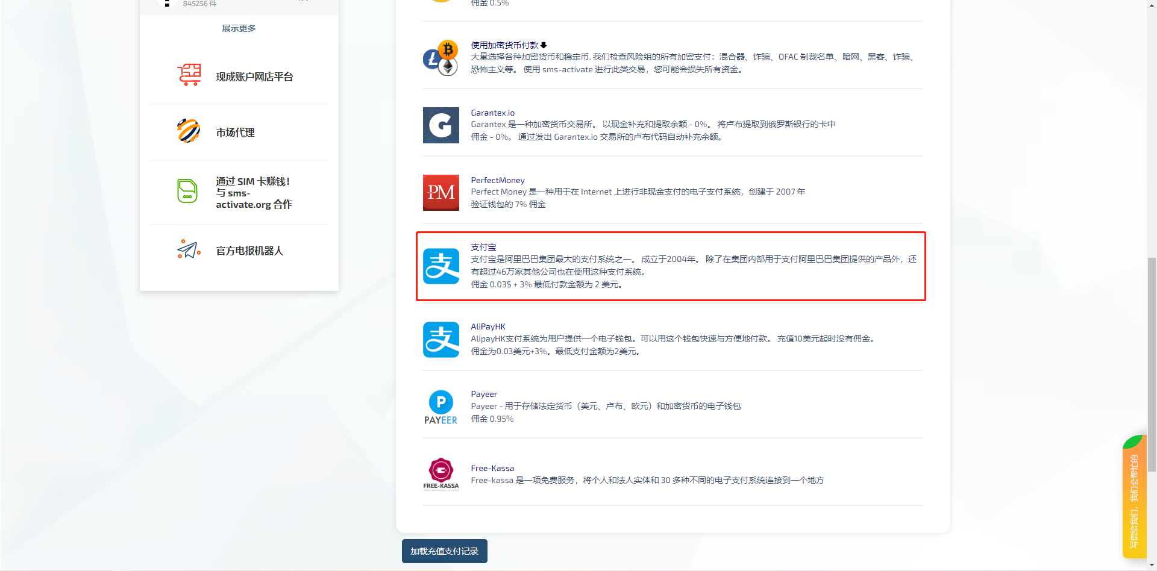The width and height of the screenshot is (1157, 571).
Task: Click the cryptocurrency coins payment icon
Action: 441,58
